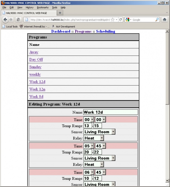Open the Work 12n program

(37, 89)
